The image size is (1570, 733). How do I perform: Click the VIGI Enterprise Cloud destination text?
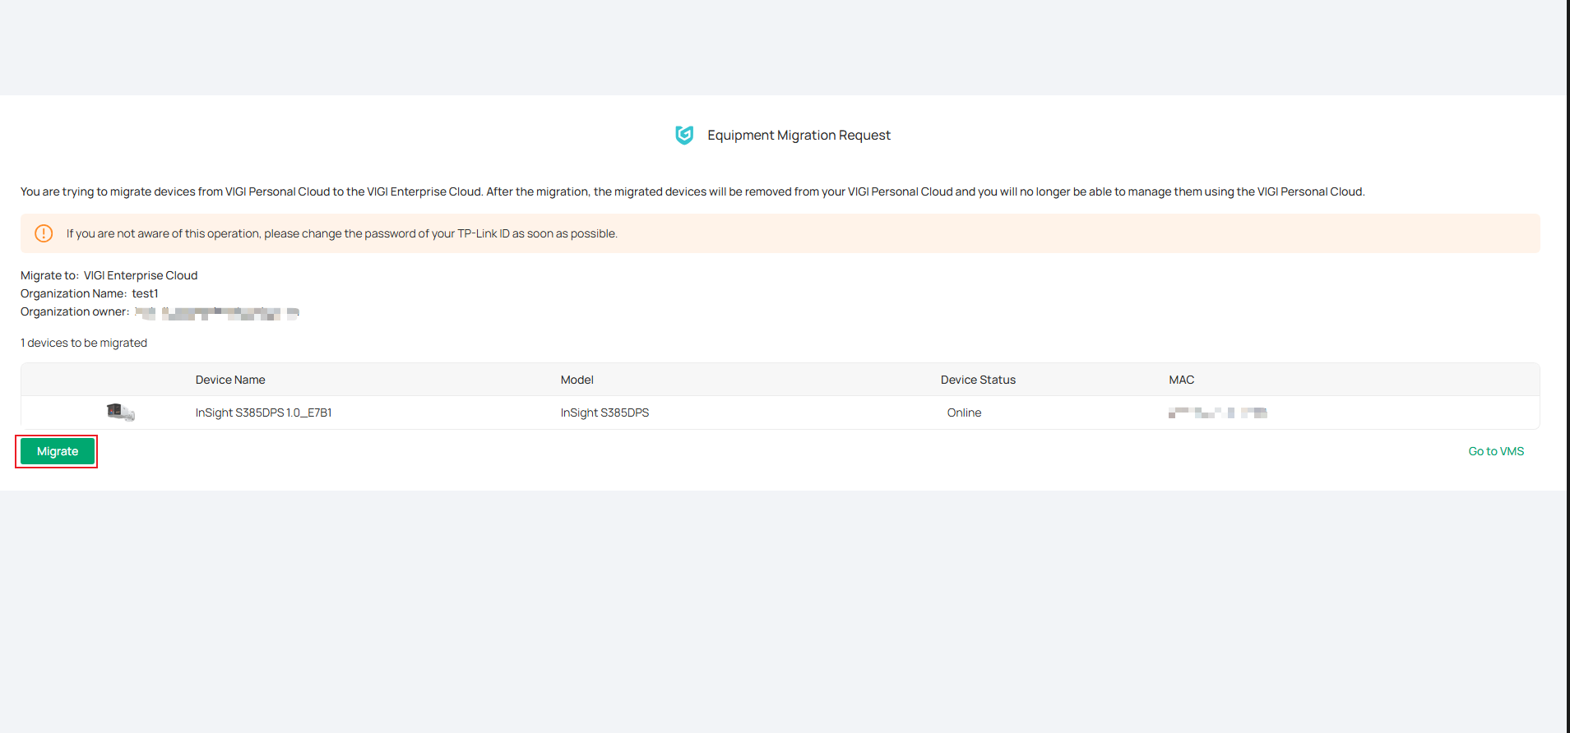[141, 275]
